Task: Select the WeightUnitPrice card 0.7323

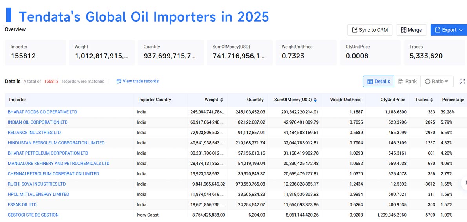Action: pos(306,53)
